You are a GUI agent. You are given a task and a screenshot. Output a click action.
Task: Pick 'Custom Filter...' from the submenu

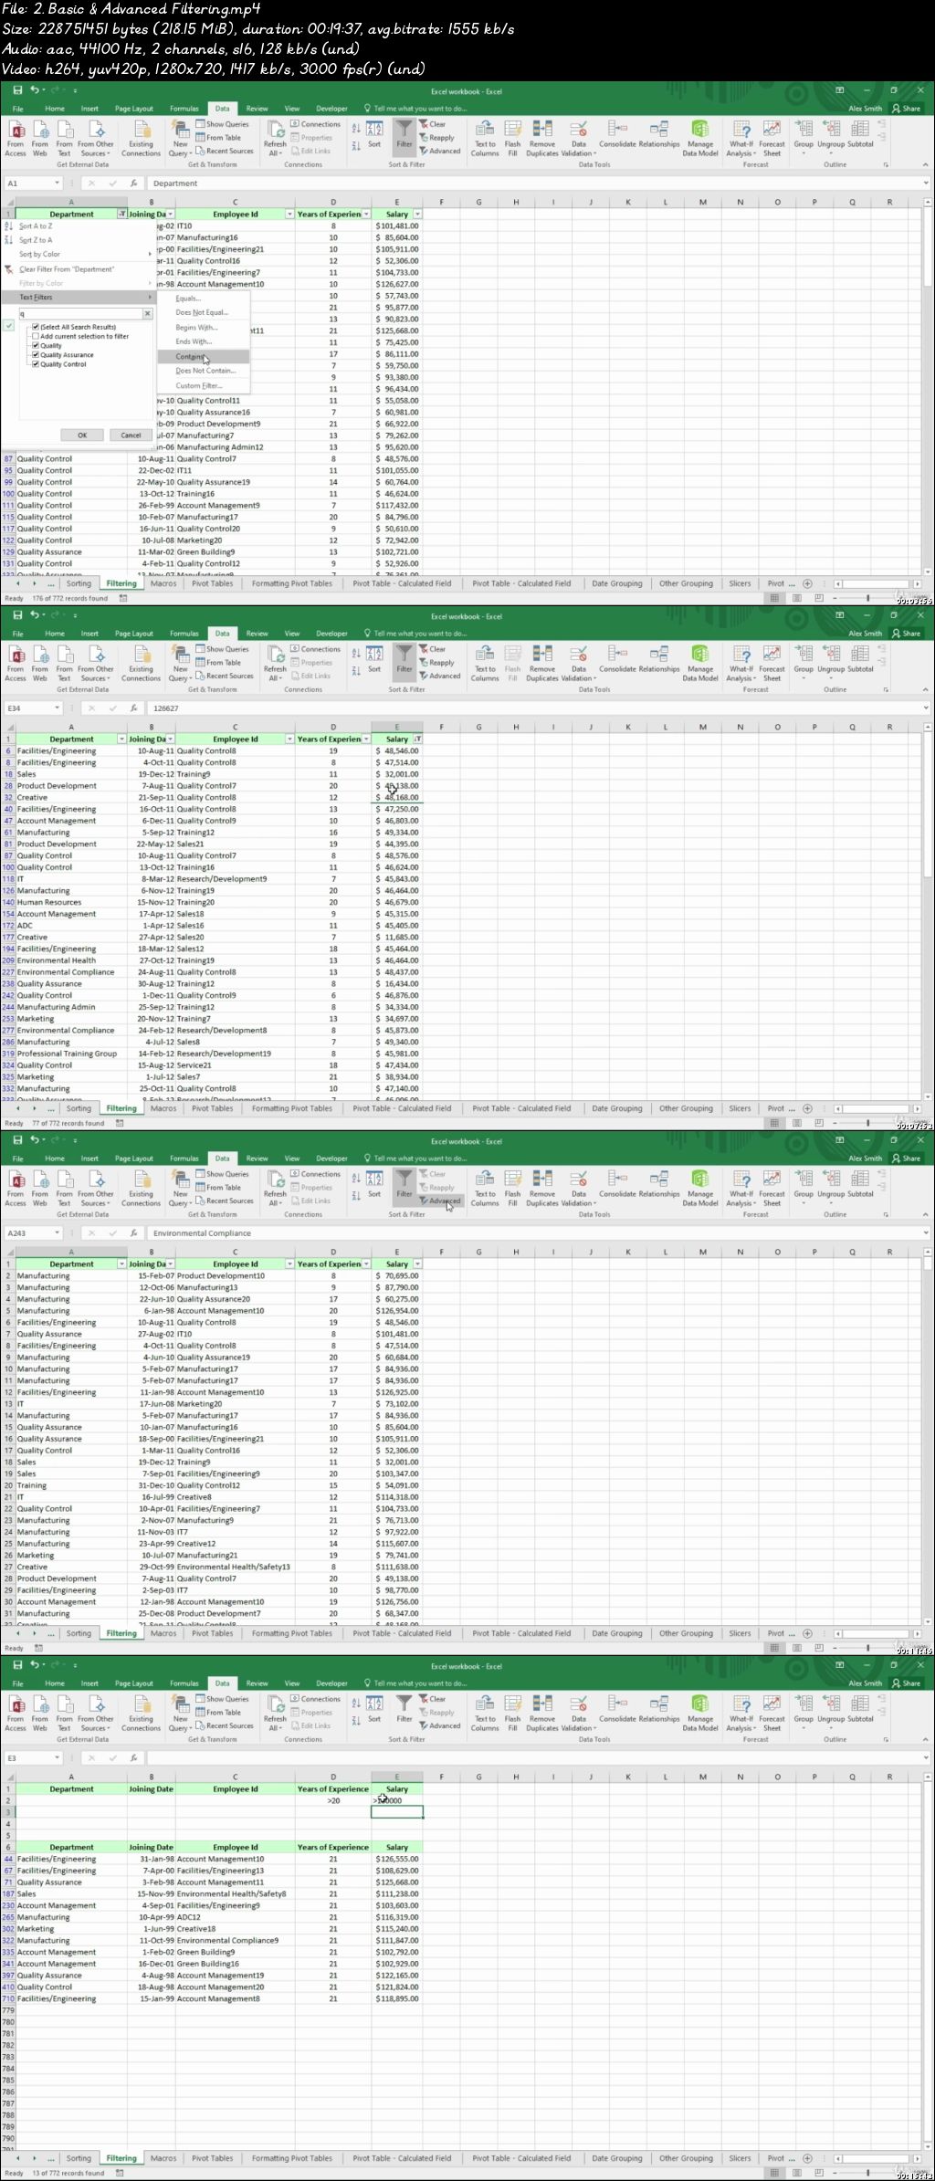(x=199, y=385)
